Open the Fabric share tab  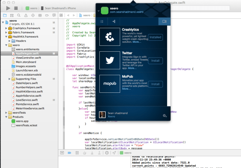point(114,22)
